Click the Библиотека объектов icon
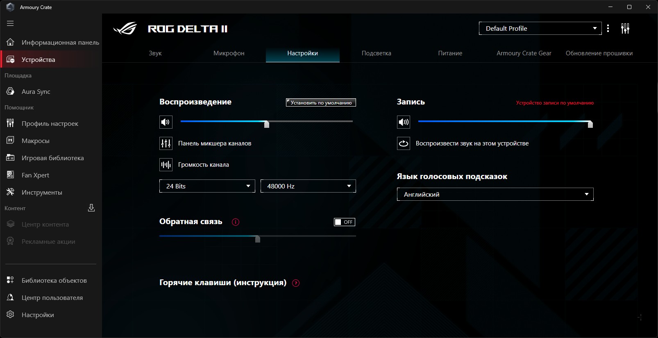The height and width of the screenshot is (338, 658). tap(10, 280)
